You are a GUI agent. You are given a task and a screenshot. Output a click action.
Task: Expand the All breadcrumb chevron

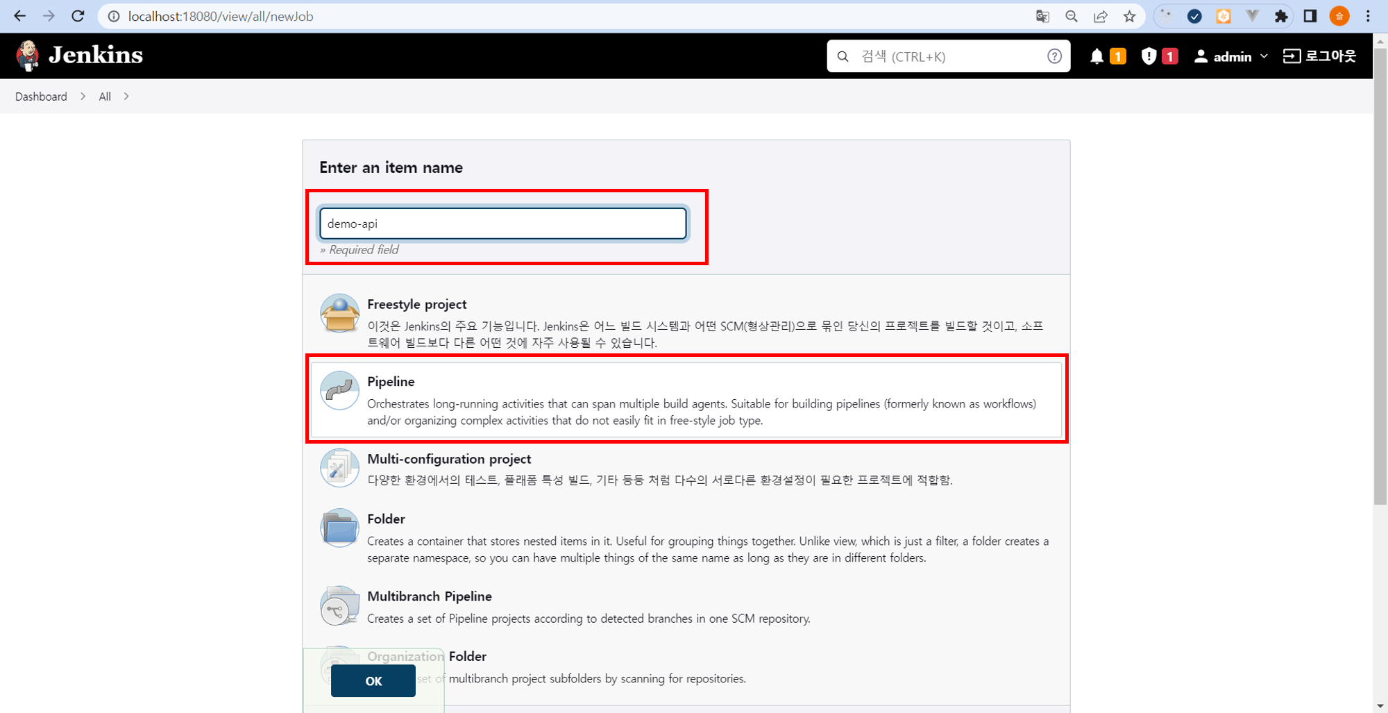[x=126, y=97]
